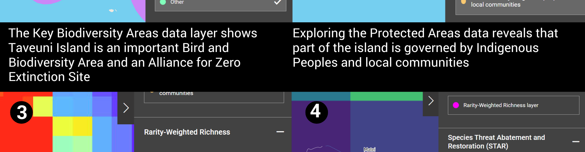This screenshot has height=152, width=585.
Task: Select the Rarity-Weighted Richness section heading
Action: point(187,132)
